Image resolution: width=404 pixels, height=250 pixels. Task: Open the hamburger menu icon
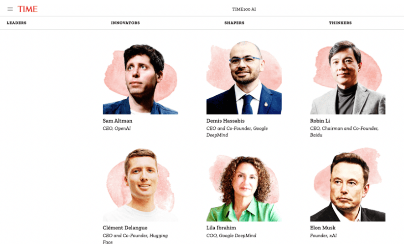pyautogui.click(x=10, y=9)
